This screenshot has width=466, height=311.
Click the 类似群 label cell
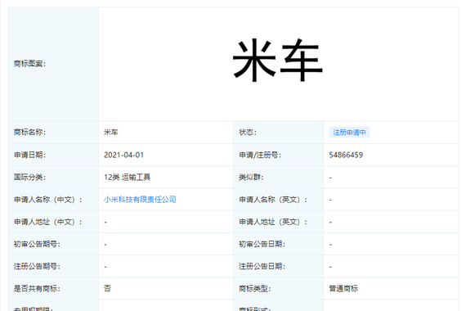pos(279,178)
